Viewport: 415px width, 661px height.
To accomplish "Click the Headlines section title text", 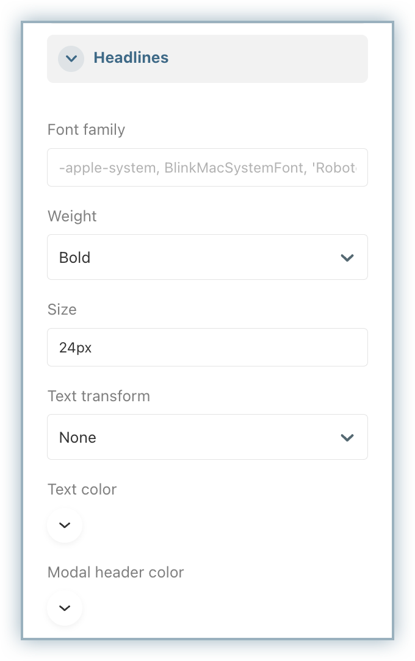I will tap(131, 58).
